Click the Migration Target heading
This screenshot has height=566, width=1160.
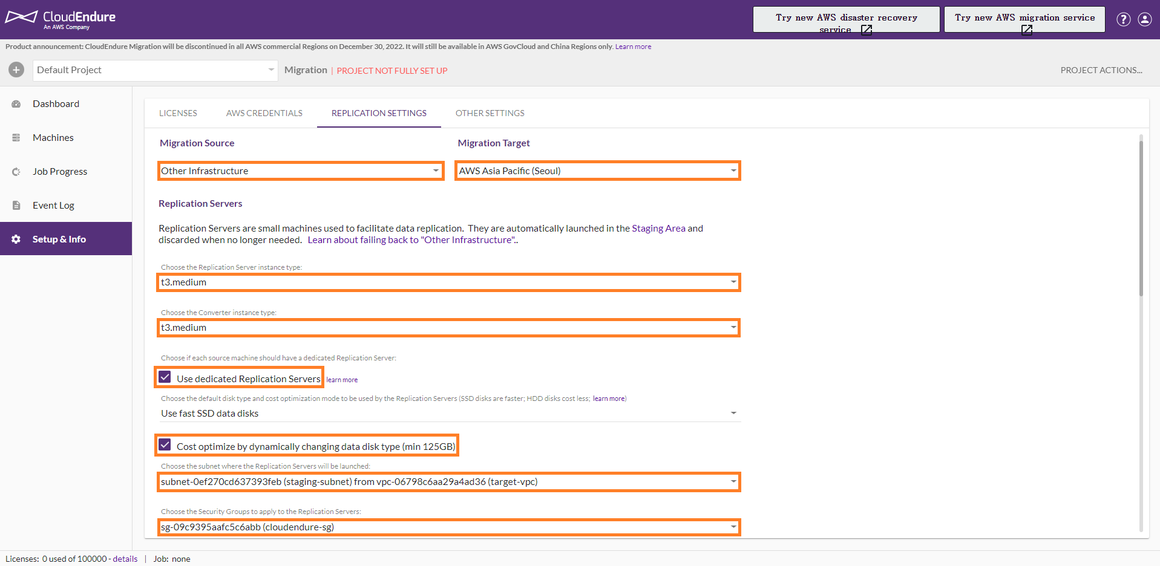[494, 143]
